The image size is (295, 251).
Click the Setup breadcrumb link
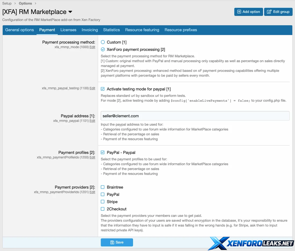(x=7, y=3)
